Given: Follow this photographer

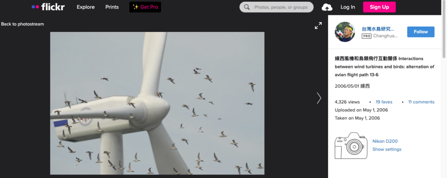Looking at the screenshot, I should tap(420, 32).
